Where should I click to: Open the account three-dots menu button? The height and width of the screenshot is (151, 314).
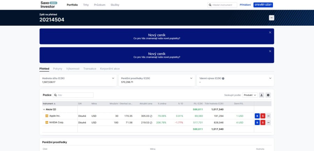271,18
